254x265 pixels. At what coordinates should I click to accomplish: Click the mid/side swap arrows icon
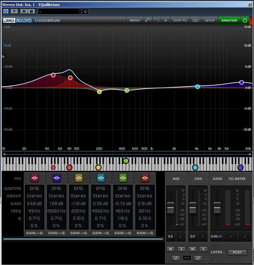187,258
